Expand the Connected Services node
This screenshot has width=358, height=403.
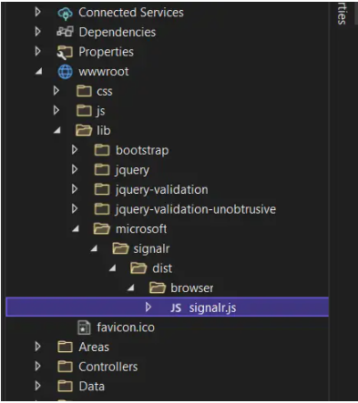[x=37, y=12]
